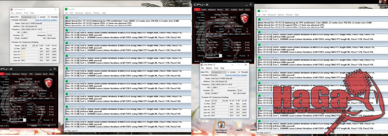Click Worker #3 icon in the 13:21 Prime95 window

[x=66, y=56]
